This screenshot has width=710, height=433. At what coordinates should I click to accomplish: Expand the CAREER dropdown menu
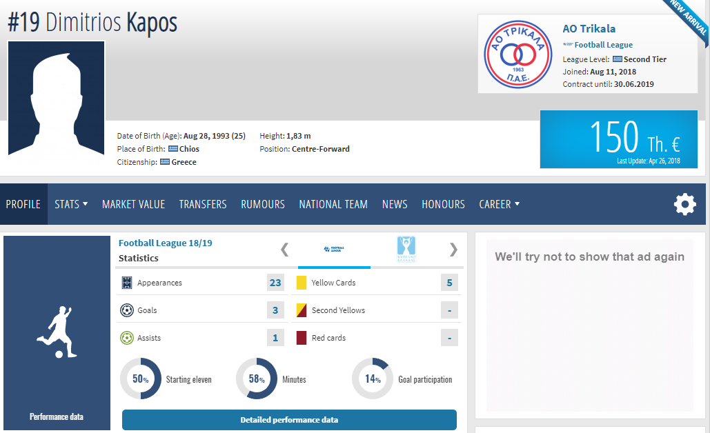pos(499,205)
